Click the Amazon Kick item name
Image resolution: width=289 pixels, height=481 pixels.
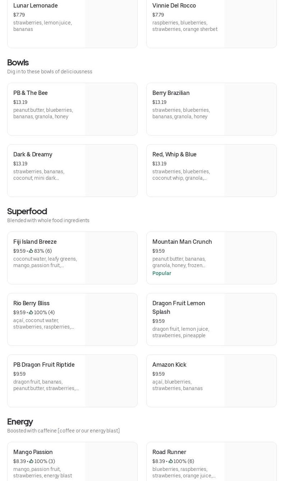[x=169, y=365]
